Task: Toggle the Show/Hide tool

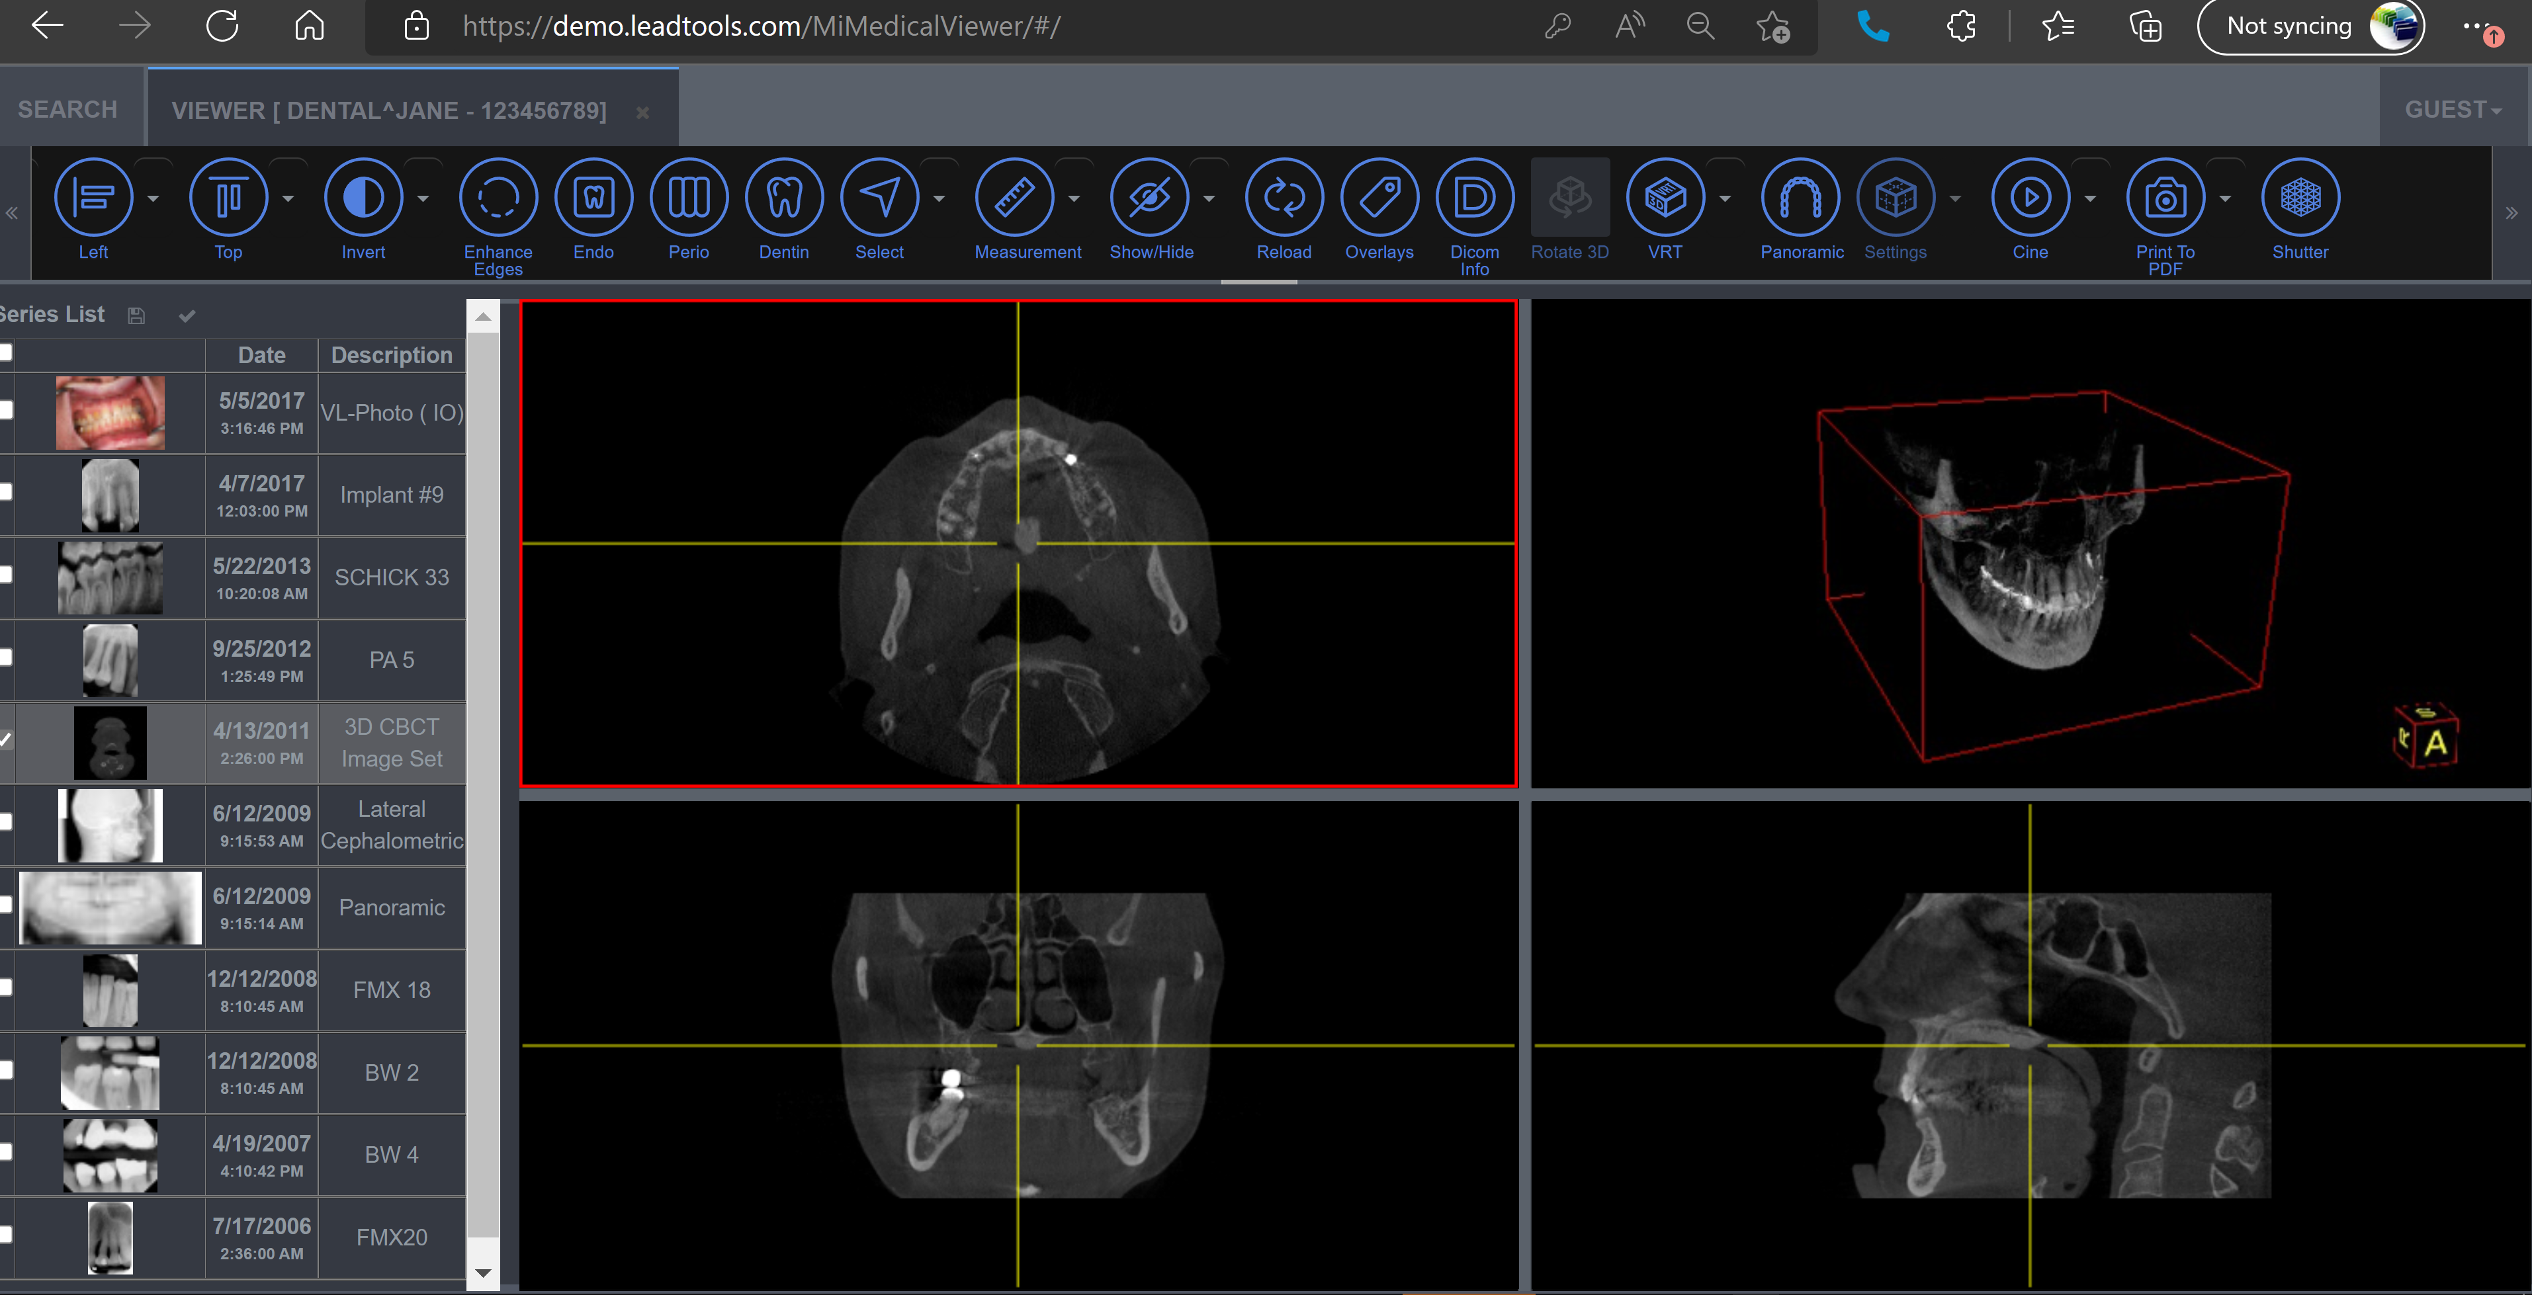Action: 1150,198
